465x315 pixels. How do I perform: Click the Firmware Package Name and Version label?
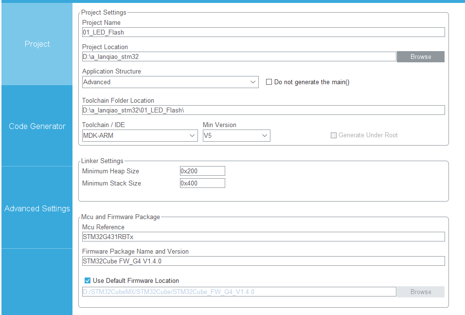(135, 252)
